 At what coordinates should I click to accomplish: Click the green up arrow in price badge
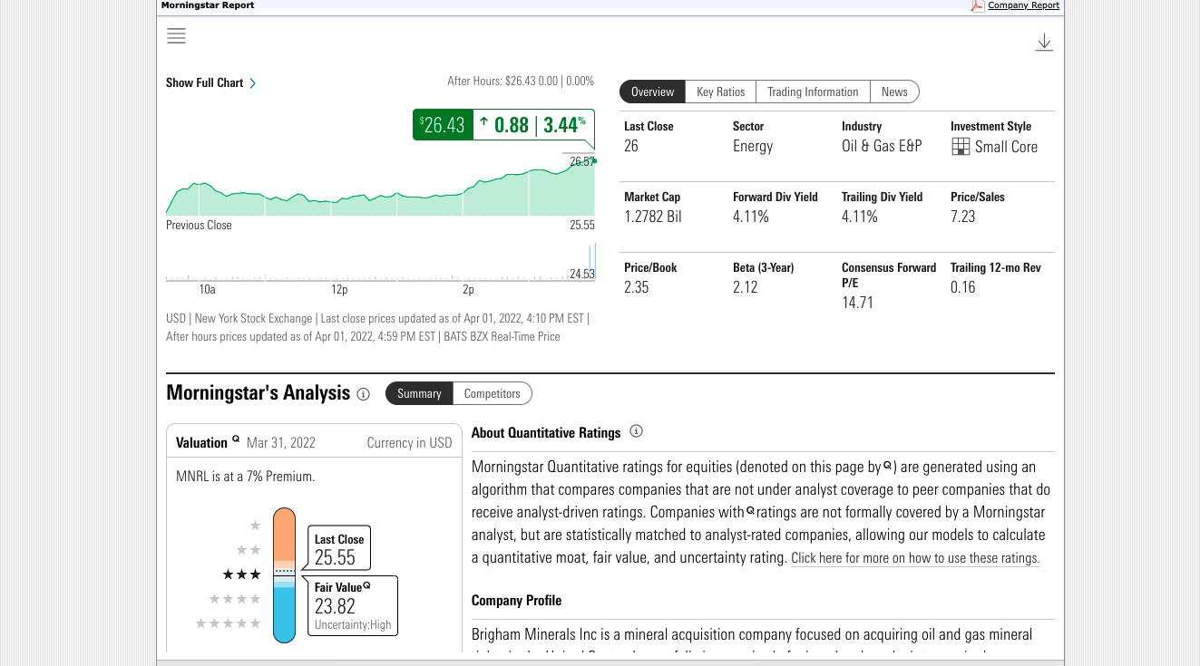coord(483,121)
